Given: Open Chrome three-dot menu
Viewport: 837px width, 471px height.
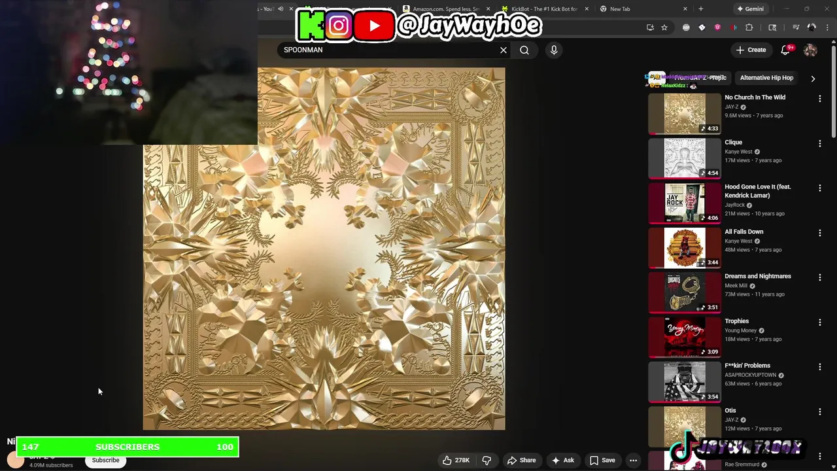Looking at the screenshot, I should point(828,27).
